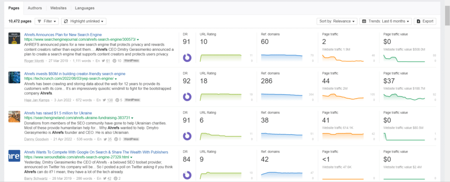
Task: Open the Sort by Relevance dropdown
Action: [x=337, y=21]
